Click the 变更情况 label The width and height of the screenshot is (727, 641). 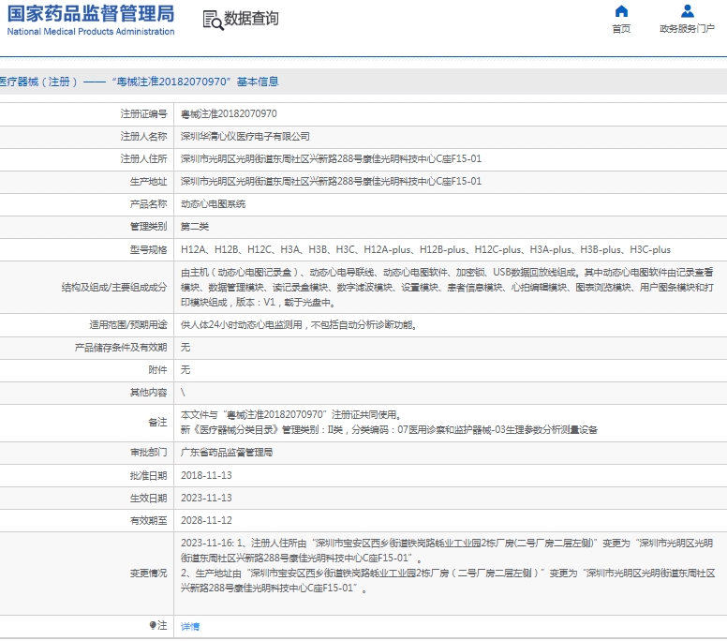tap(148, 574)
